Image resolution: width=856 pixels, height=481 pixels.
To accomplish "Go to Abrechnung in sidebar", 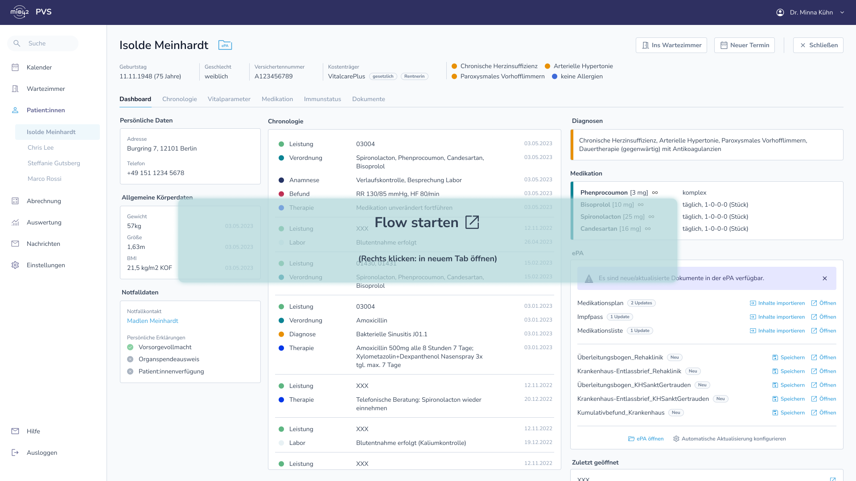I will click(44, 201).
